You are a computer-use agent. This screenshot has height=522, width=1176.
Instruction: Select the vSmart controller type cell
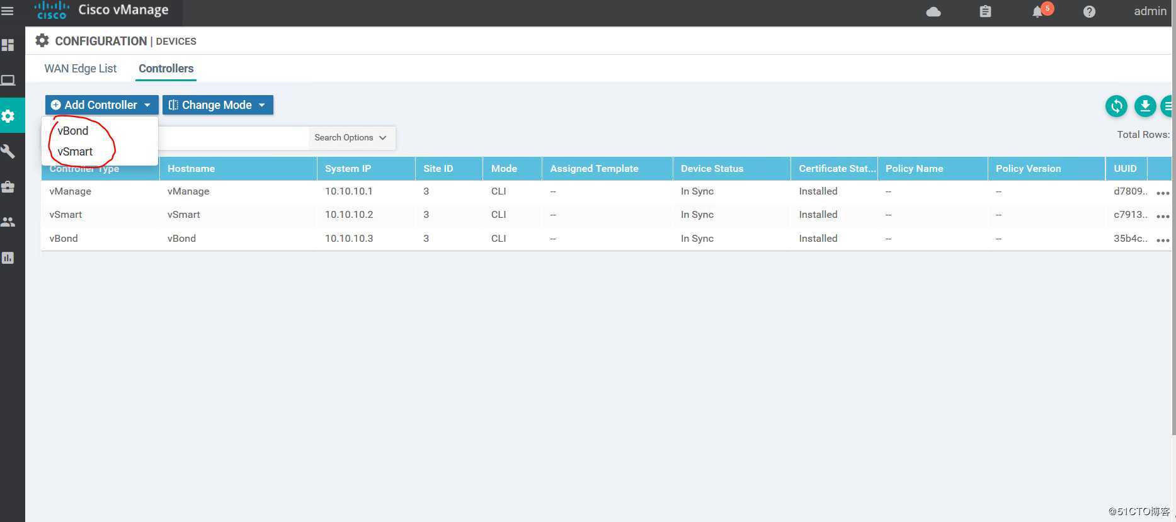[66, 215]
